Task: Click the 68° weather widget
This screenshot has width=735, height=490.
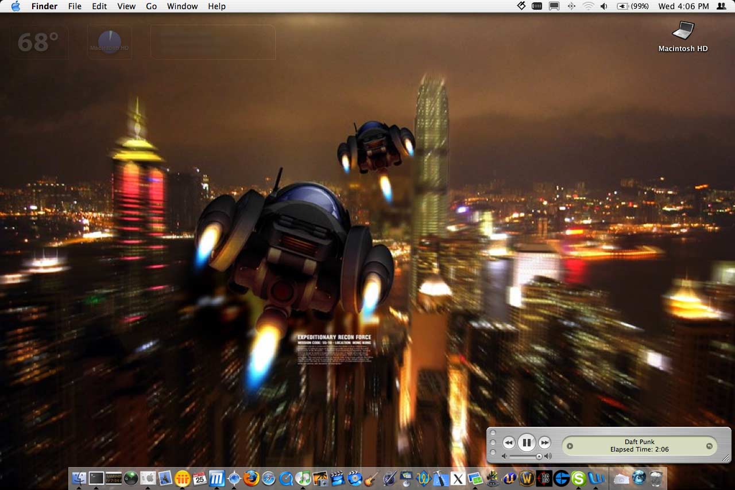Action: pyautogui.click(x=38, y=42)
